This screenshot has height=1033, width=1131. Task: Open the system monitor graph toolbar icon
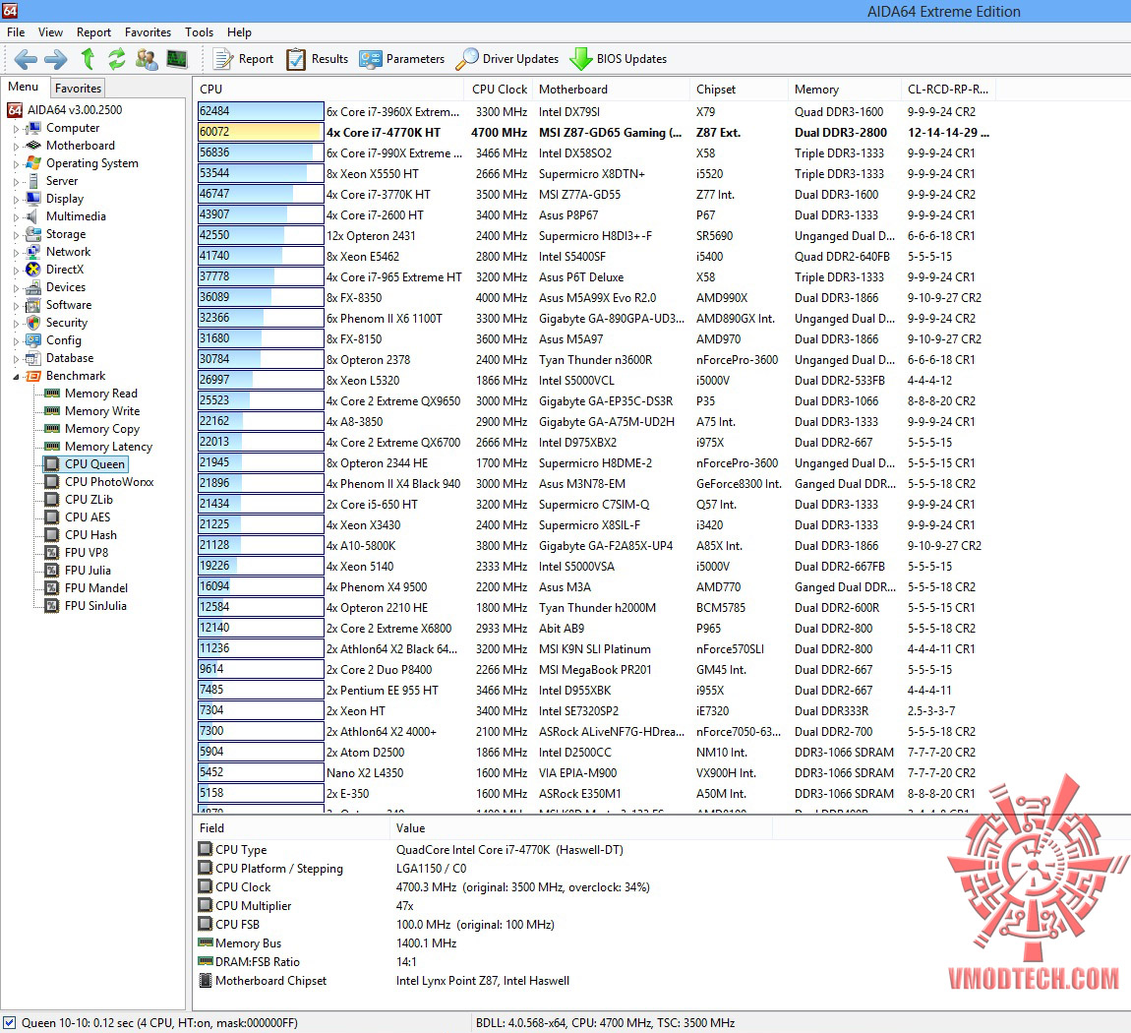(177, 59)
